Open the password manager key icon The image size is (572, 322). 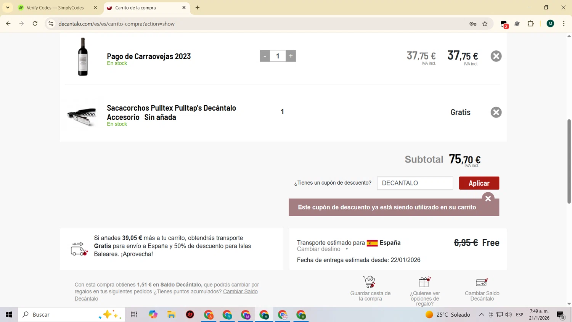point(473,24)
